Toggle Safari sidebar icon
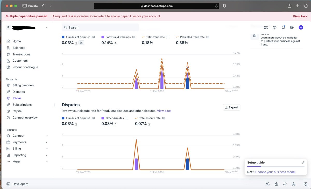311x189 pixels. (24, 6)
